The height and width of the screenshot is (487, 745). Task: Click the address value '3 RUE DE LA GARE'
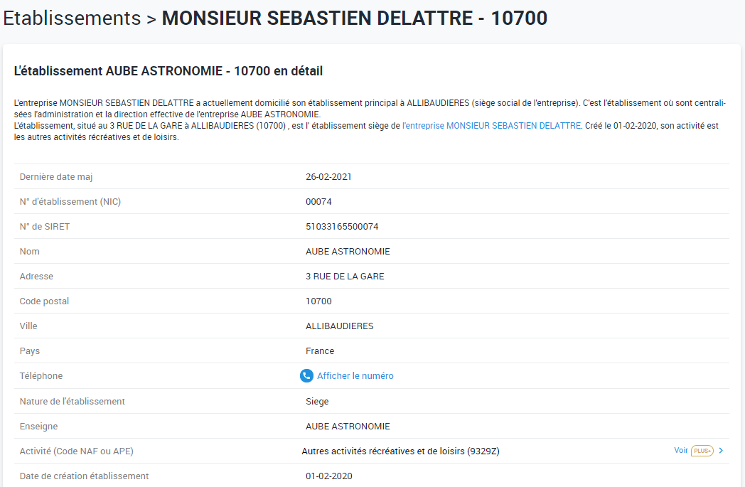point(345,277)
